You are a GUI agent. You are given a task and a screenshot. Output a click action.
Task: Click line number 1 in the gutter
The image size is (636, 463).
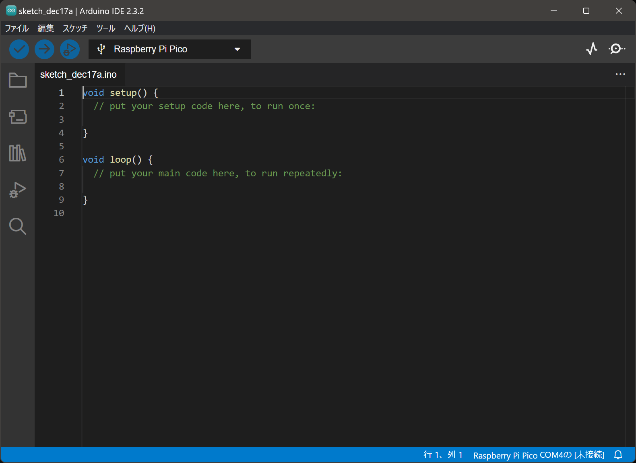pos(61,93)
